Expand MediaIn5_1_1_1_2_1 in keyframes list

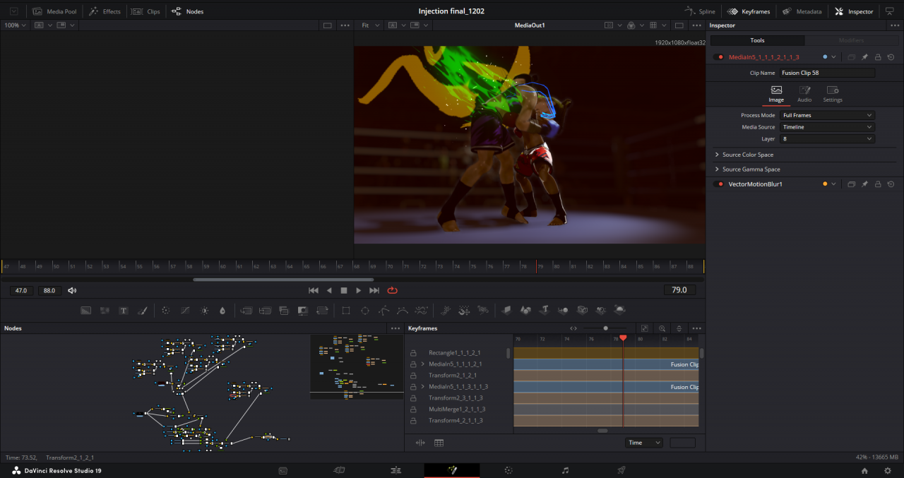pyautogui.click(x=423, y=364)
